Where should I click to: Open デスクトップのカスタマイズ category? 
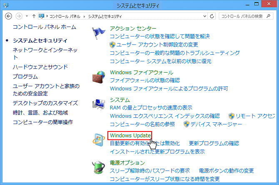tap(45, 103)
